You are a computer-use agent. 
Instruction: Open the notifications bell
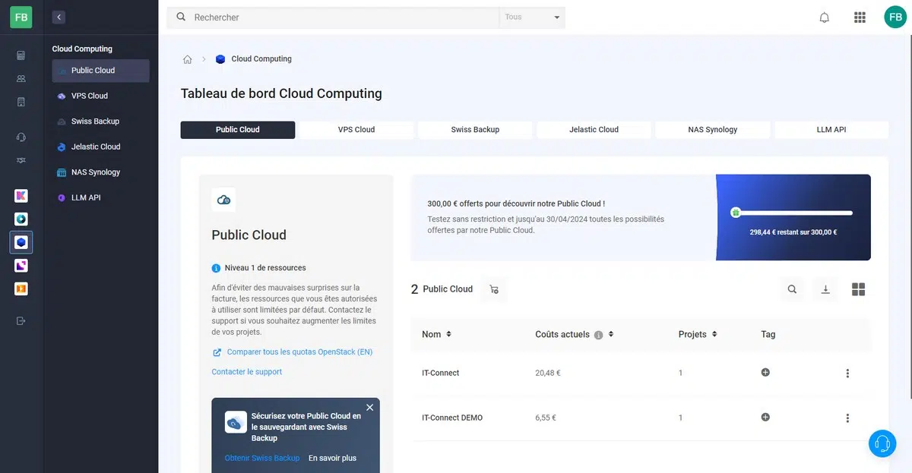[824, 17]
